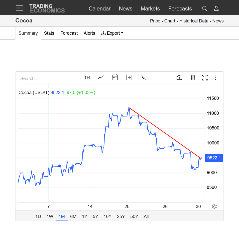This screenshot has width=239, height=231.
Task: Select the 1W time range
Action: 50,217
